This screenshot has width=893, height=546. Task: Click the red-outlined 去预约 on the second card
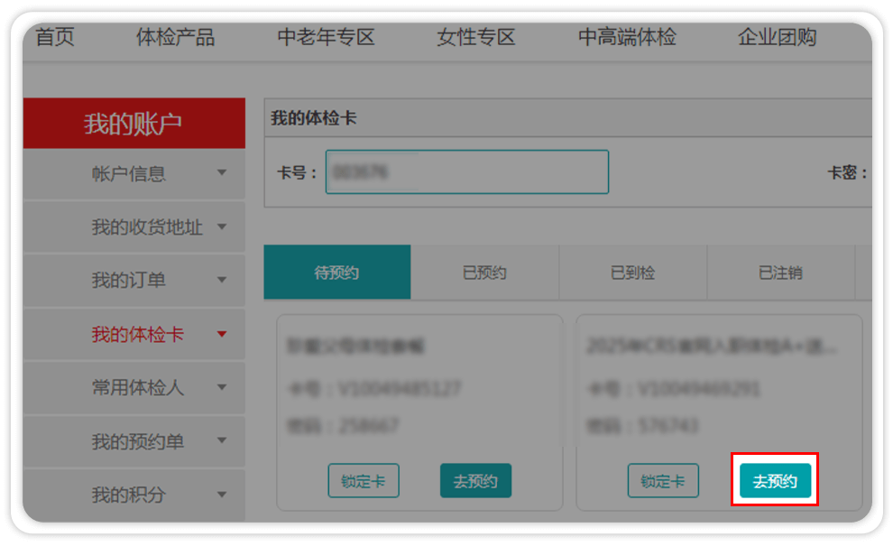(775, 481)
